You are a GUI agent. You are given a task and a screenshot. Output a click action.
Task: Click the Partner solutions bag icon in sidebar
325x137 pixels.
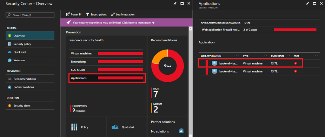(9, 87)
